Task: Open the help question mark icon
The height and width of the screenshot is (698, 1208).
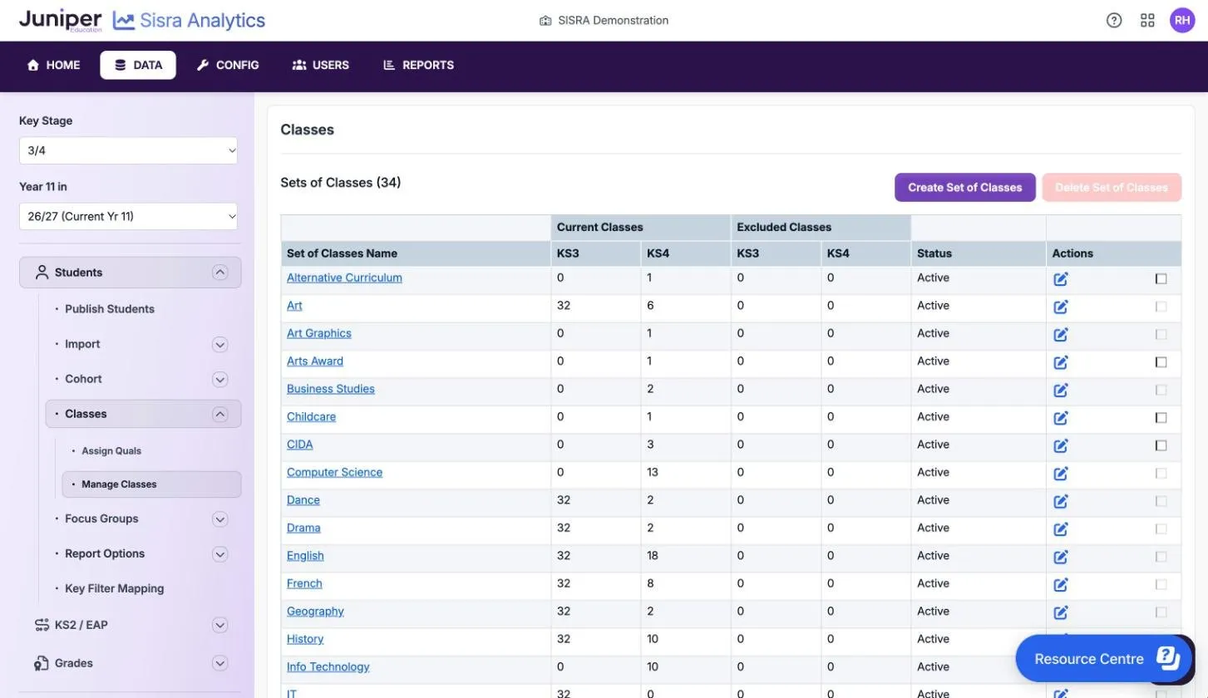Action: 1114,21
